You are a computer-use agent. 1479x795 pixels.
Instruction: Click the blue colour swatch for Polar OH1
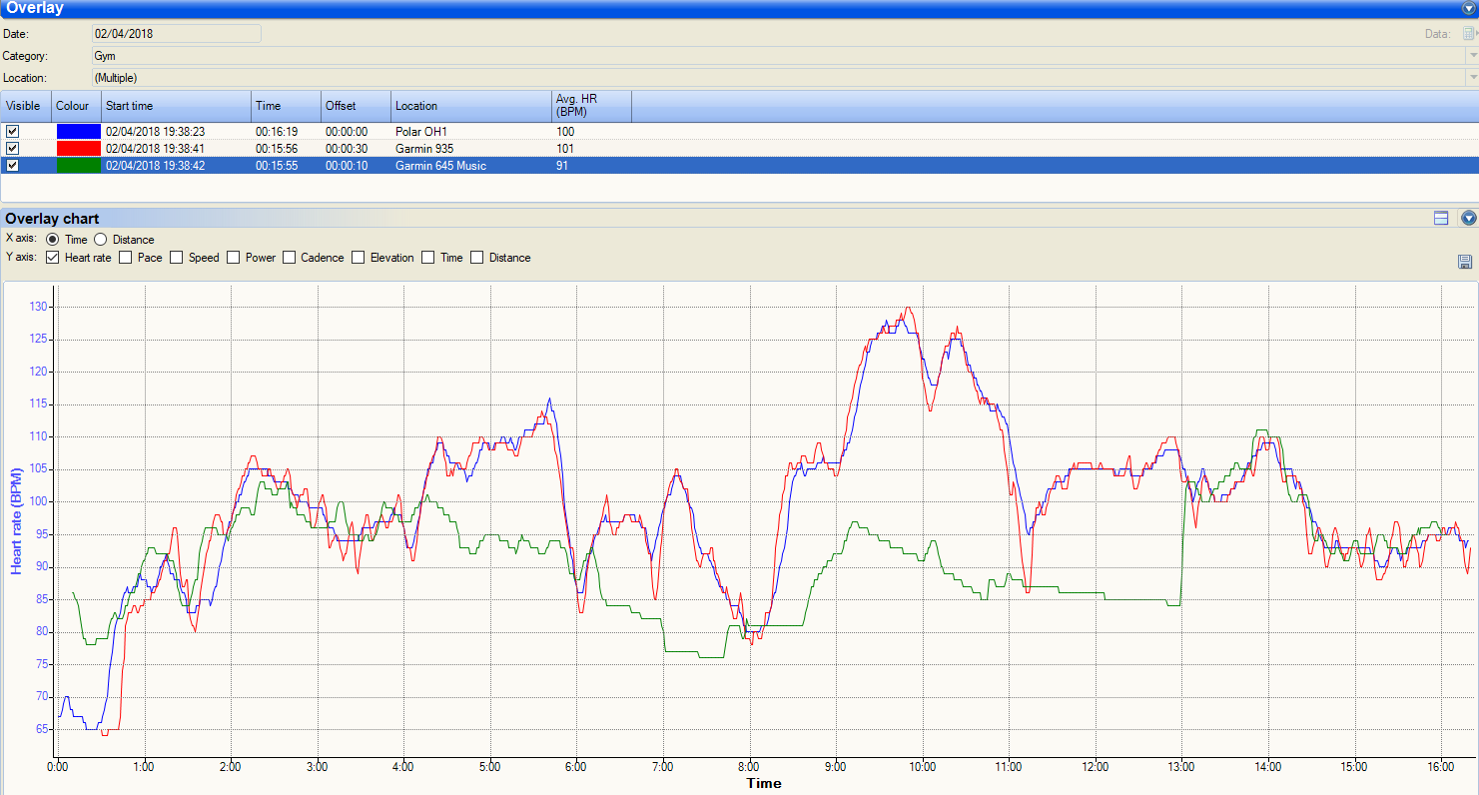[x=78, y=131]
